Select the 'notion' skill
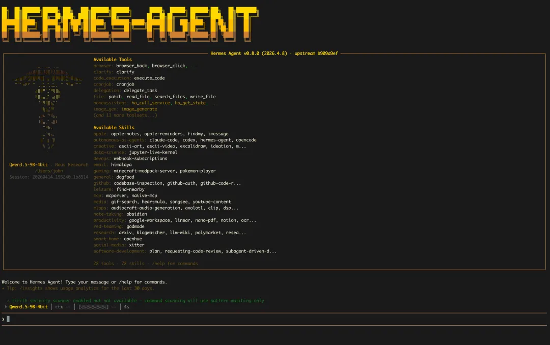 point(228,220)
